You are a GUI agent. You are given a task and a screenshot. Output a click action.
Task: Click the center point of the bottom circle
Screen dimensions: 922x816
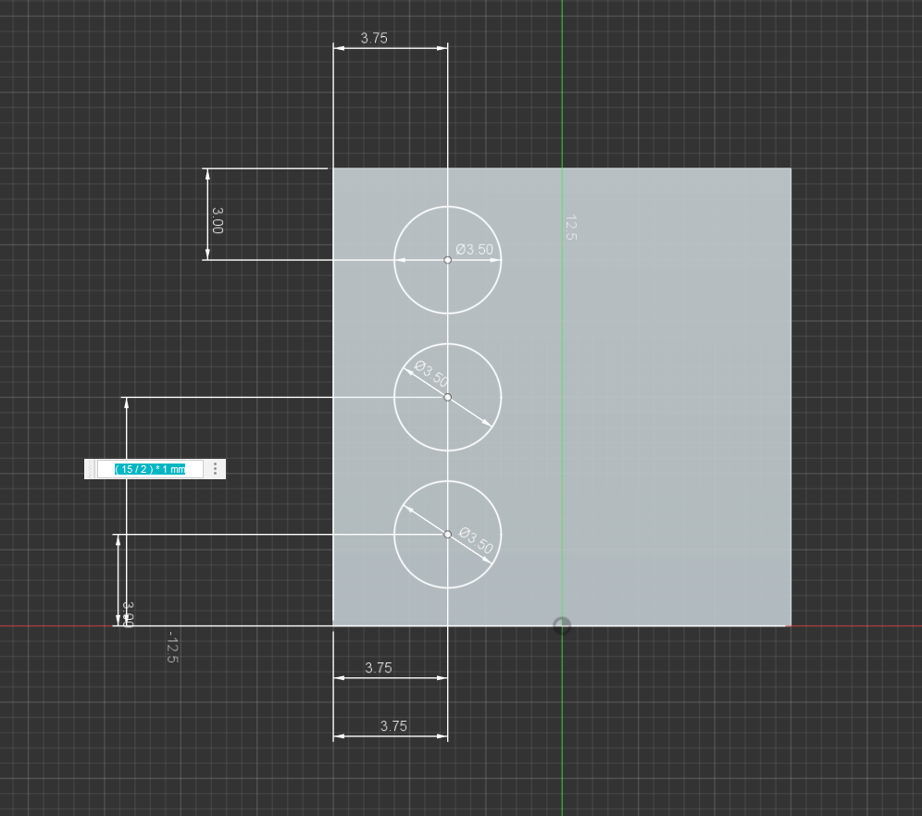[448, 534]
